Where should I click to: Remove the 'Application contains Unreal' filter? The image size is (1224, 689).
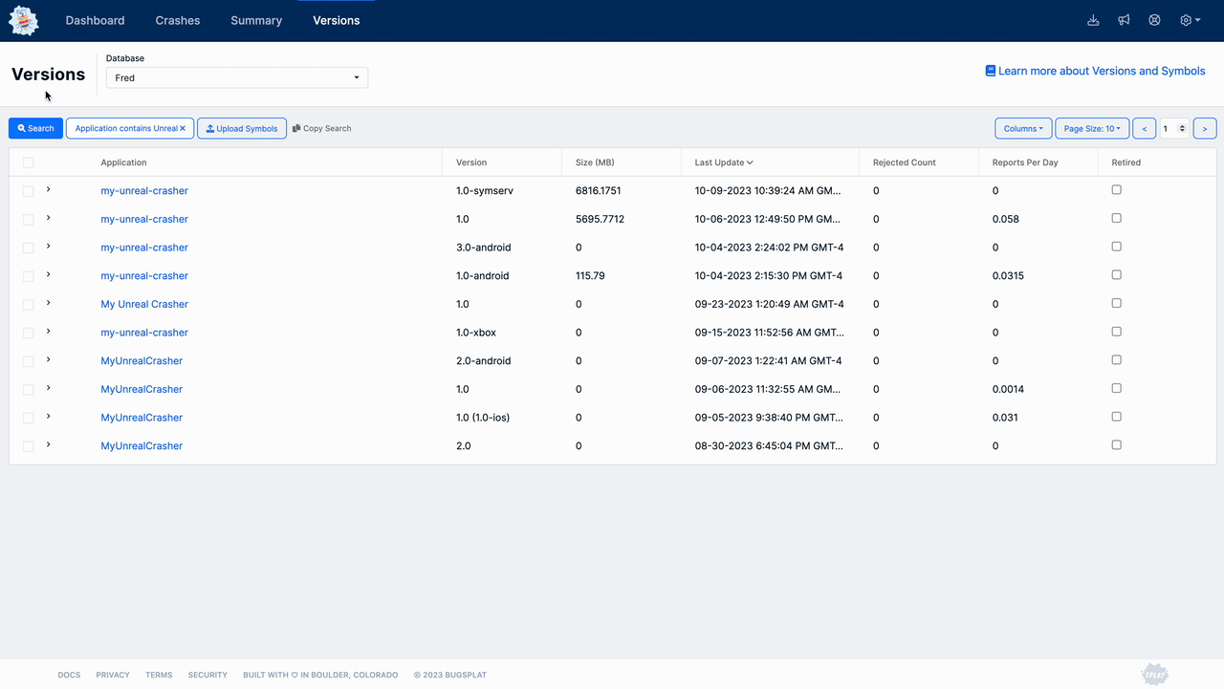point(183,128)
